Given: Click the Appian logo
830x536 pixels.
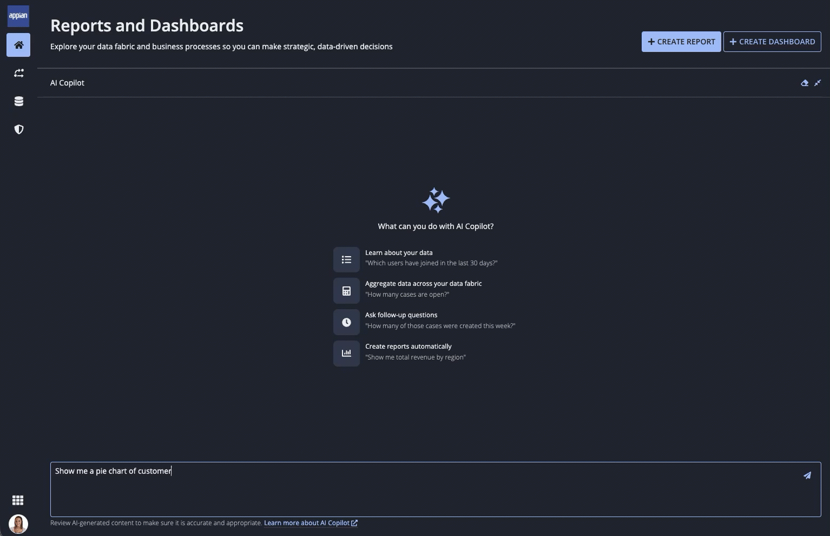Looking at the screenshot, I should (x=18, y=16).
